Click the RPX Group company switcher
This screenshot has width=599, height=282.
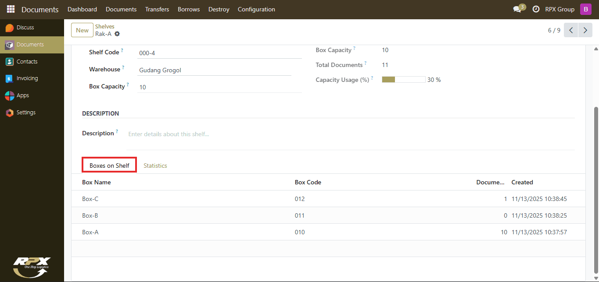pos(560,9)
